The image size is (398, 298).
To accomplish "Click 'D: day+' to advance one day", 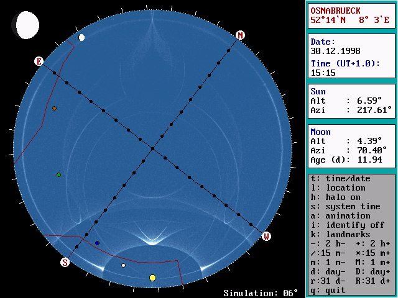I will coord(373,272).
